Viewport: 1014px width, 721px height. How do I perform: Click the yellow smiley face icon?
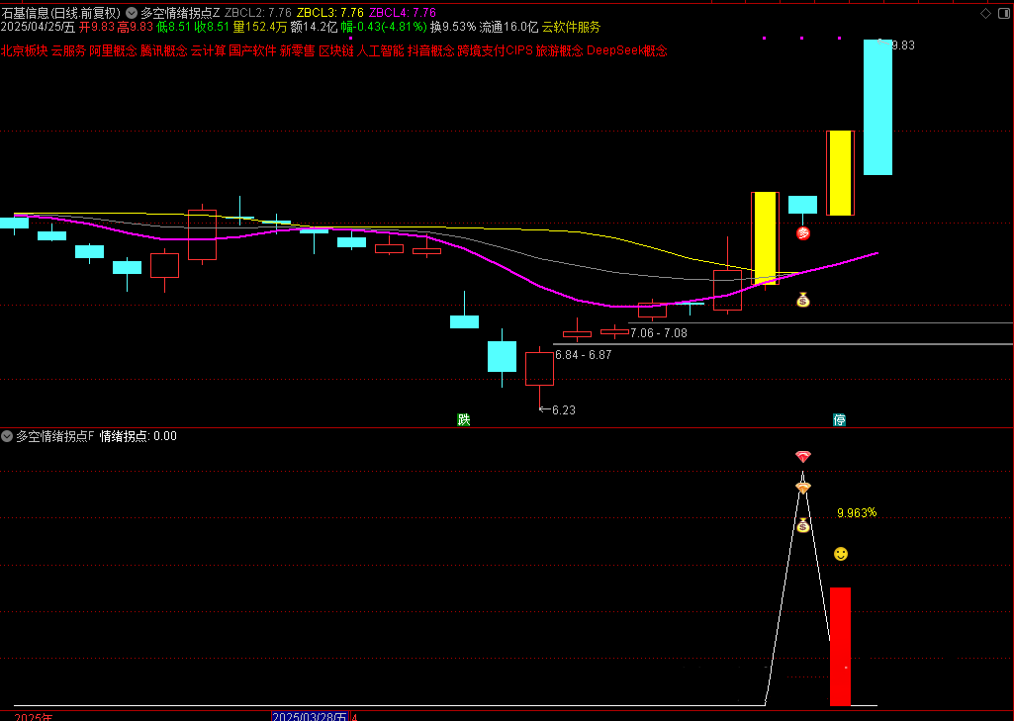click(840, 554)
